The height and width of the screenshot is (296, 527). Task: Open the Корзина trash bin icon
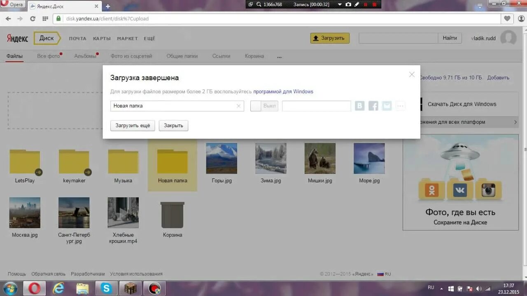173,215
